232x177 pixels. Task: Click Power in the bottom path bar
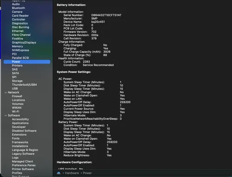point(87,173)
